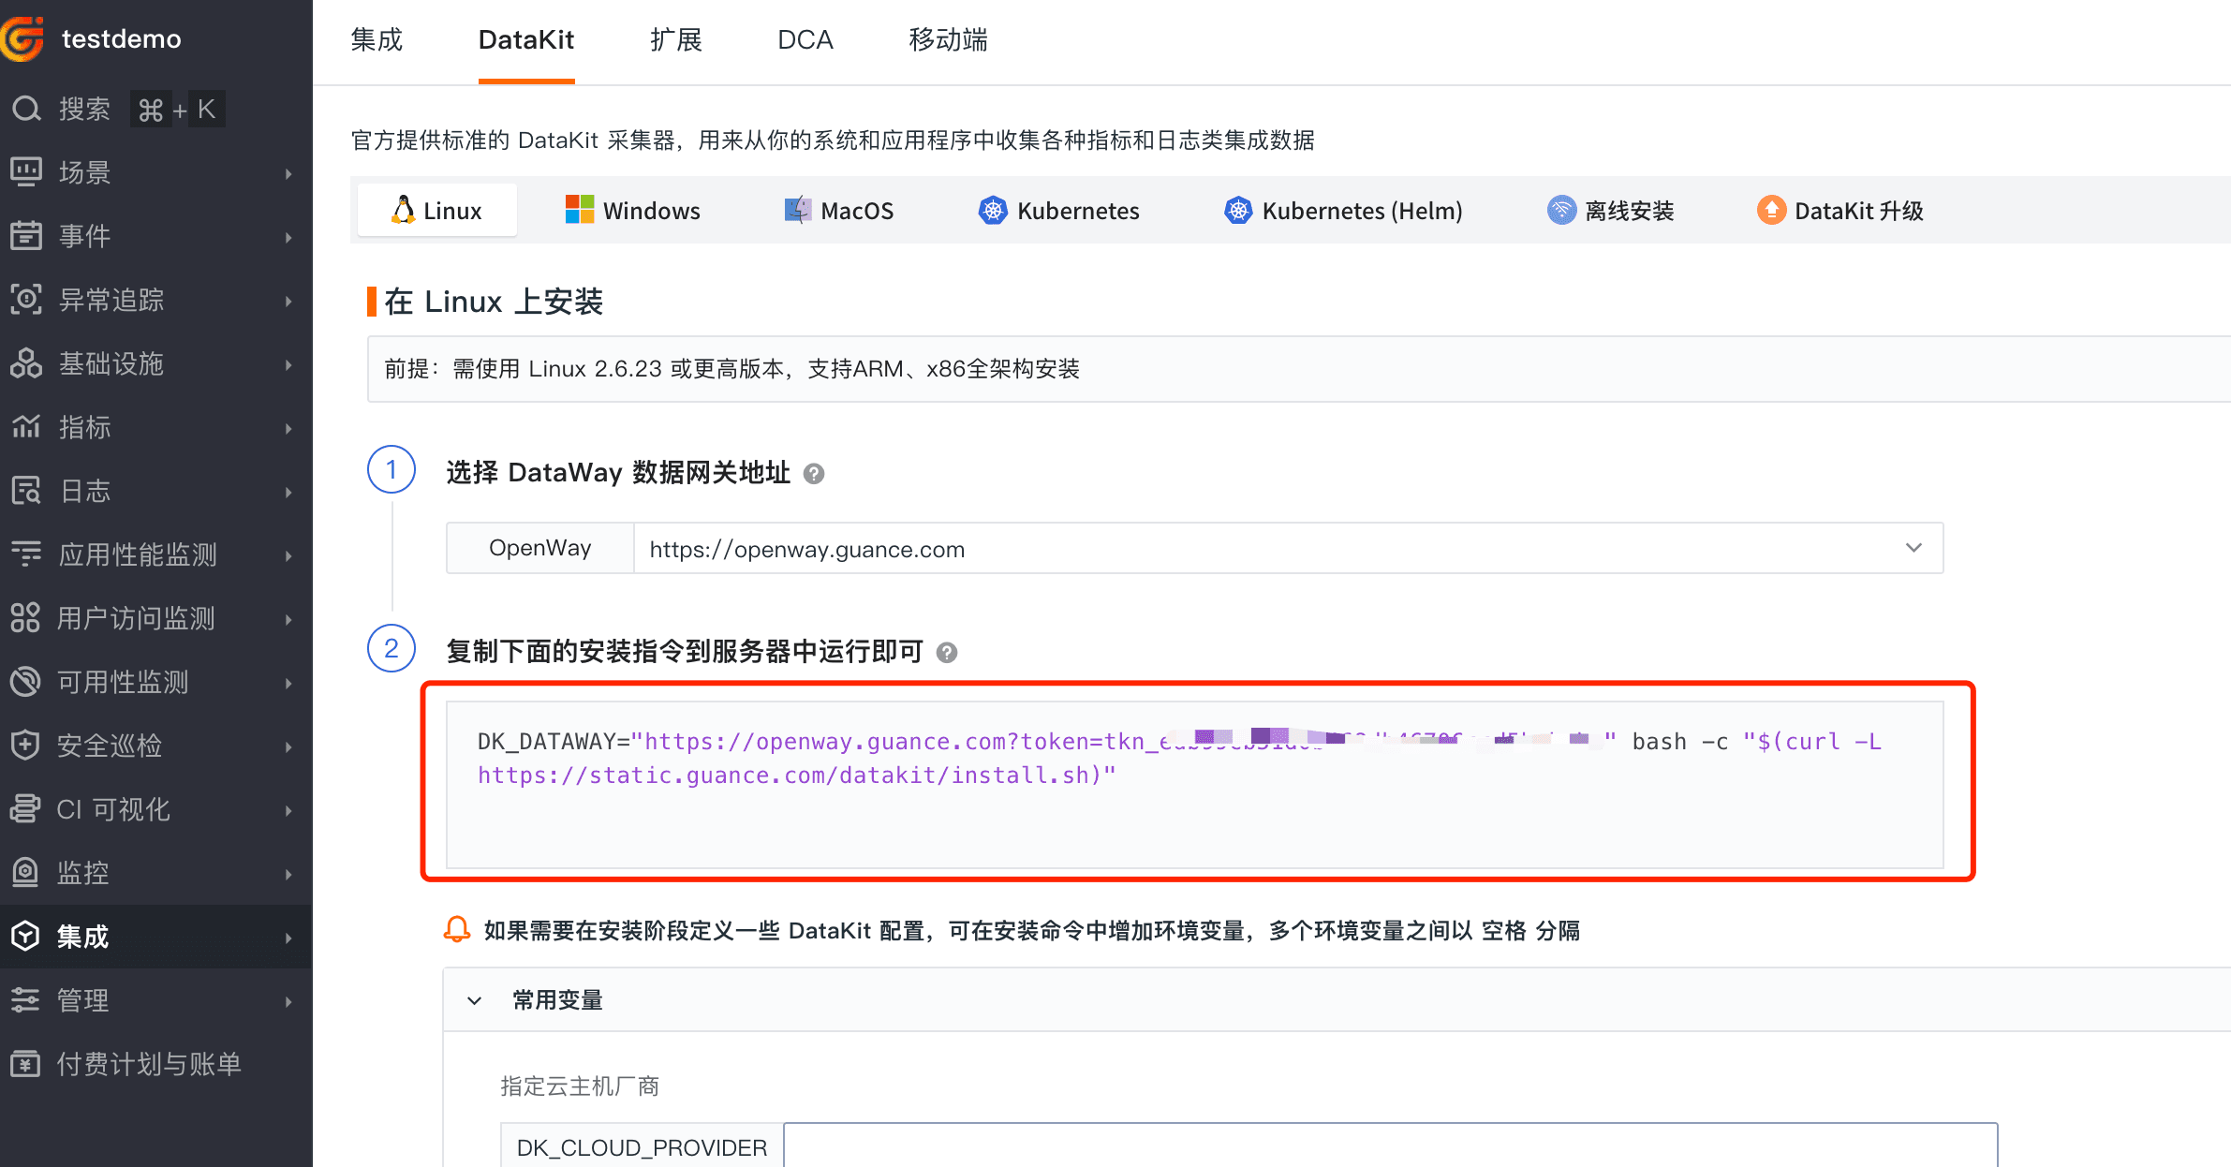The height and width of the screenshot is (1167, 2231).
Task: Click the install command code box
Action: click(x=1194, y=785)
